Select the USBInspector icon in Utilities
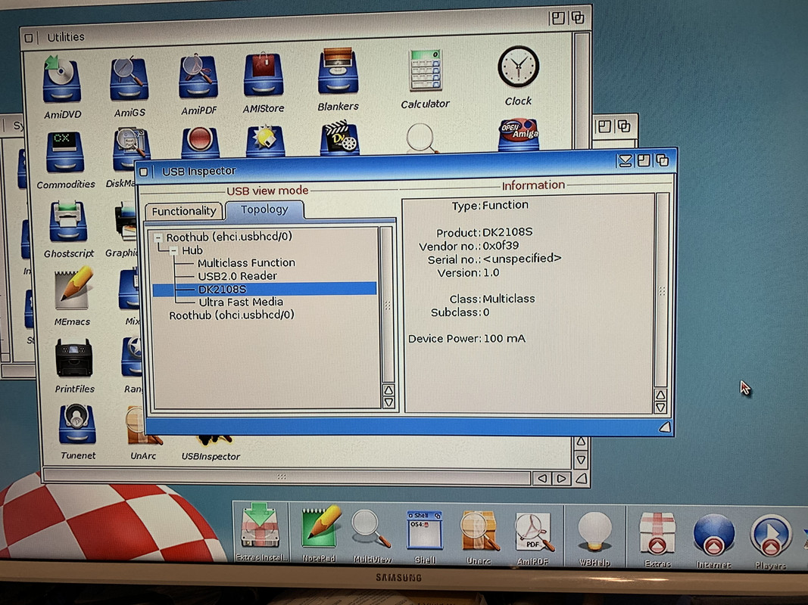The height and width of the screenshot is (605, 808). pyautogui.click(x=211, y=448)
